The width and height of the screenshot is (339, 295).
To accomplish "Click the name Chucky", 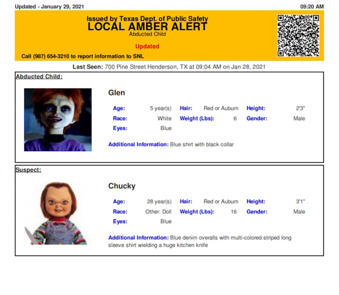I will click(x=121, y=186).
